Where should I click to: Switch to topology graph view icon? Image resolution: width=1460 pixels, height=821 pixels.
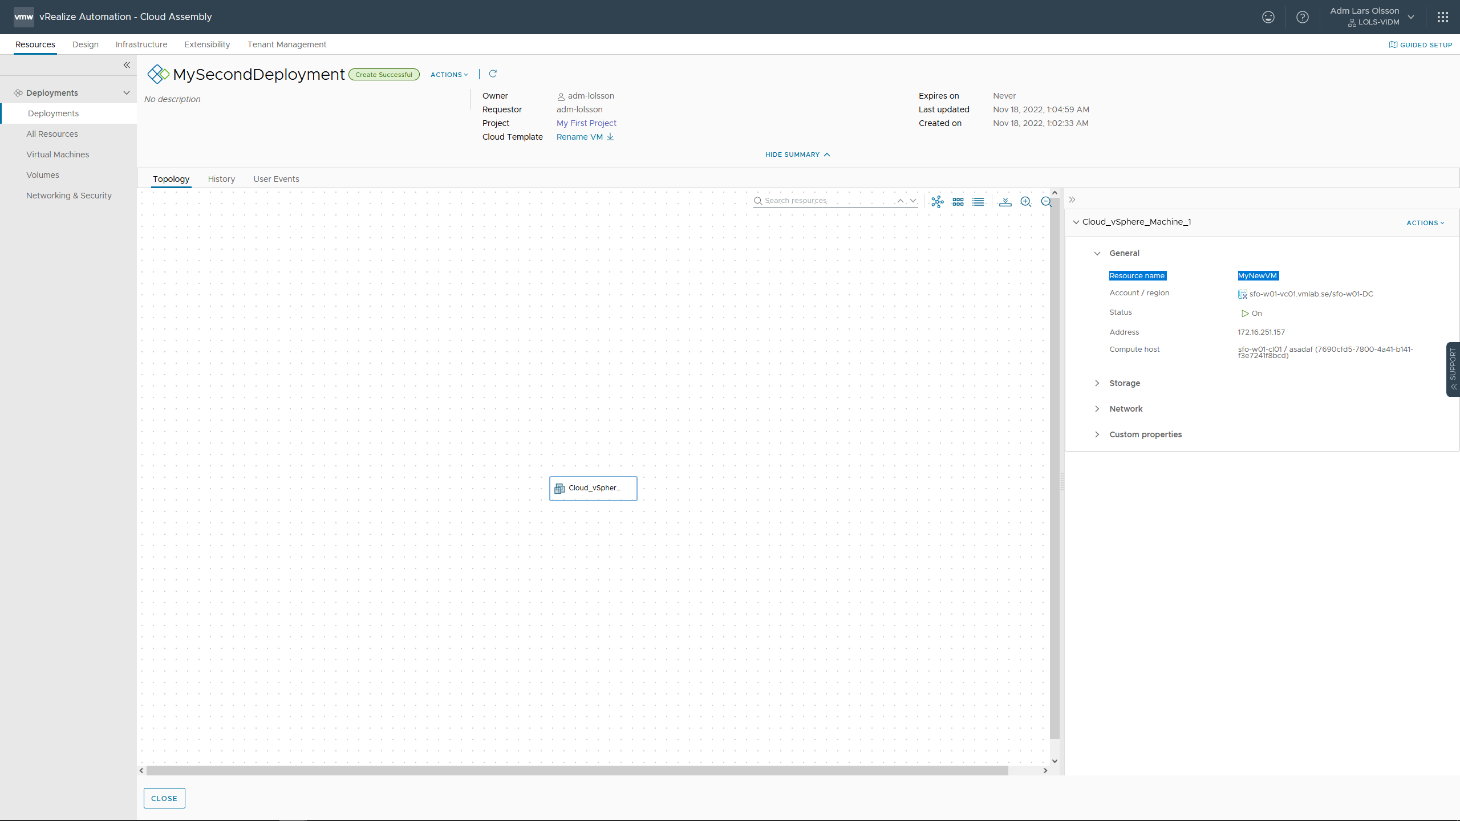coord(938,201)
